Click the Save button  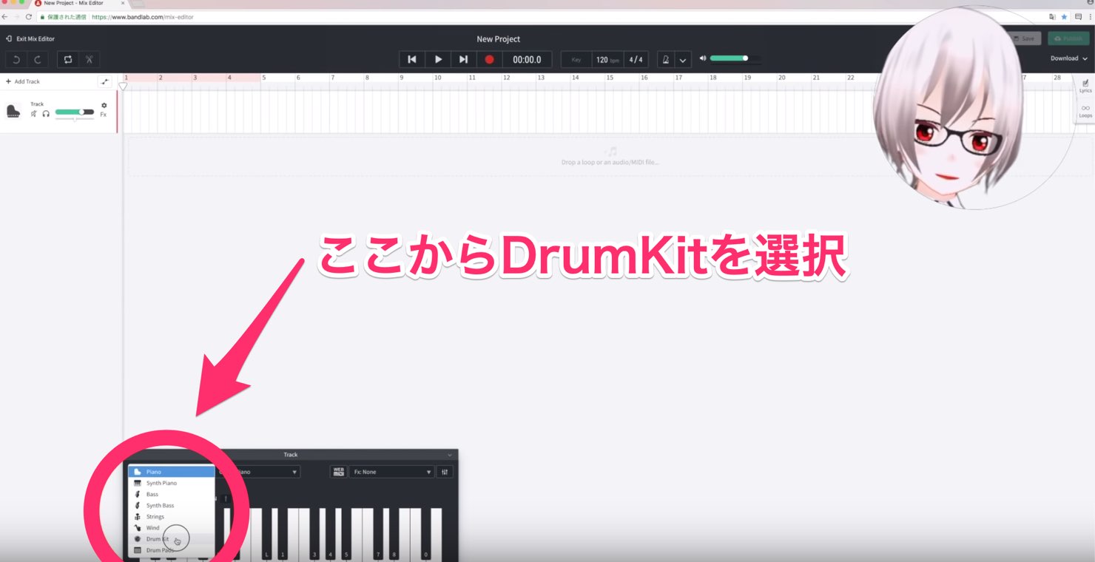coord(1025,38)
